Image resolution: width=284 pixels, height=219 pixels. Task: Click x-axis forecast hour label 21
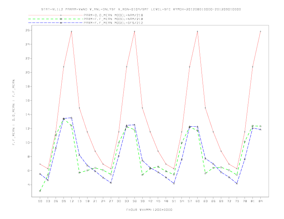(x=95, y=201)
